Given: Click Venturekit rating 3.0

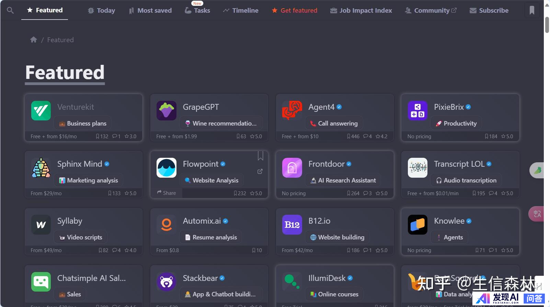Looking at the screenshot, I should tap(130, 136).
